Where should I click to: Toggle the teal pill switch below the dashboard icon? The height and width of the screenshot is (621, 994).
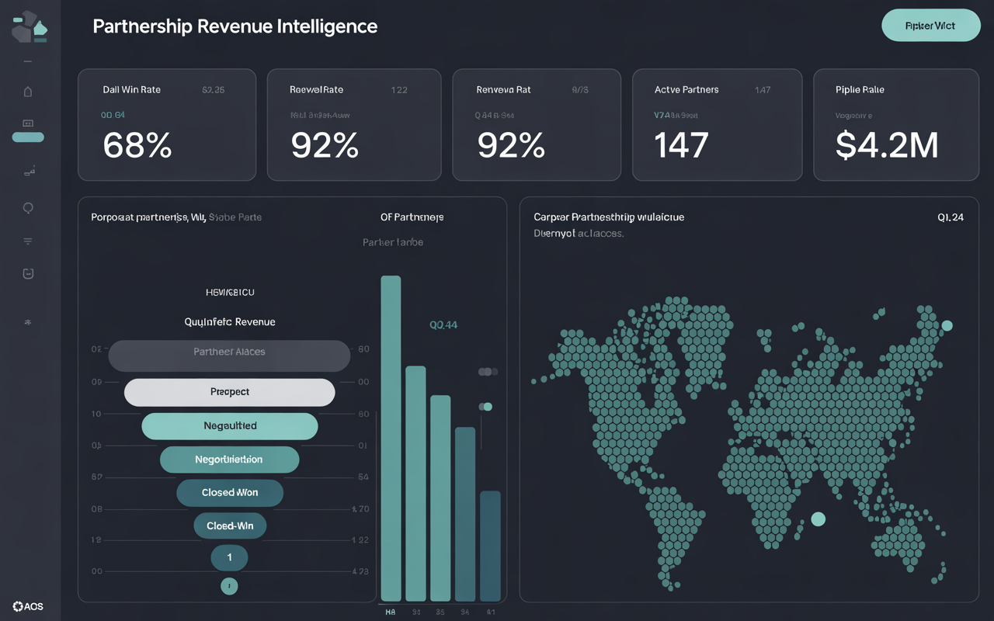coord(27,137)
